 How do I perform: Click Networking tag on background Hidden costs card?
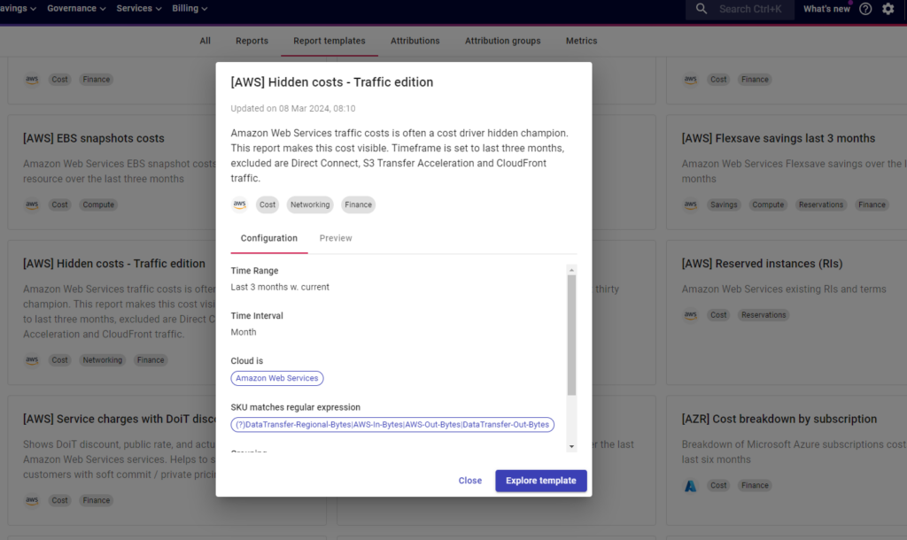(x=103, y=360)
